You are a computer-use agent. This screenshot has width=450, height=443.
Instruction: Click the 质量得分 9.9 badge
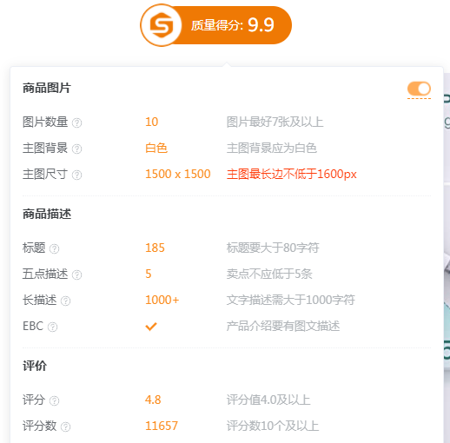216,25
